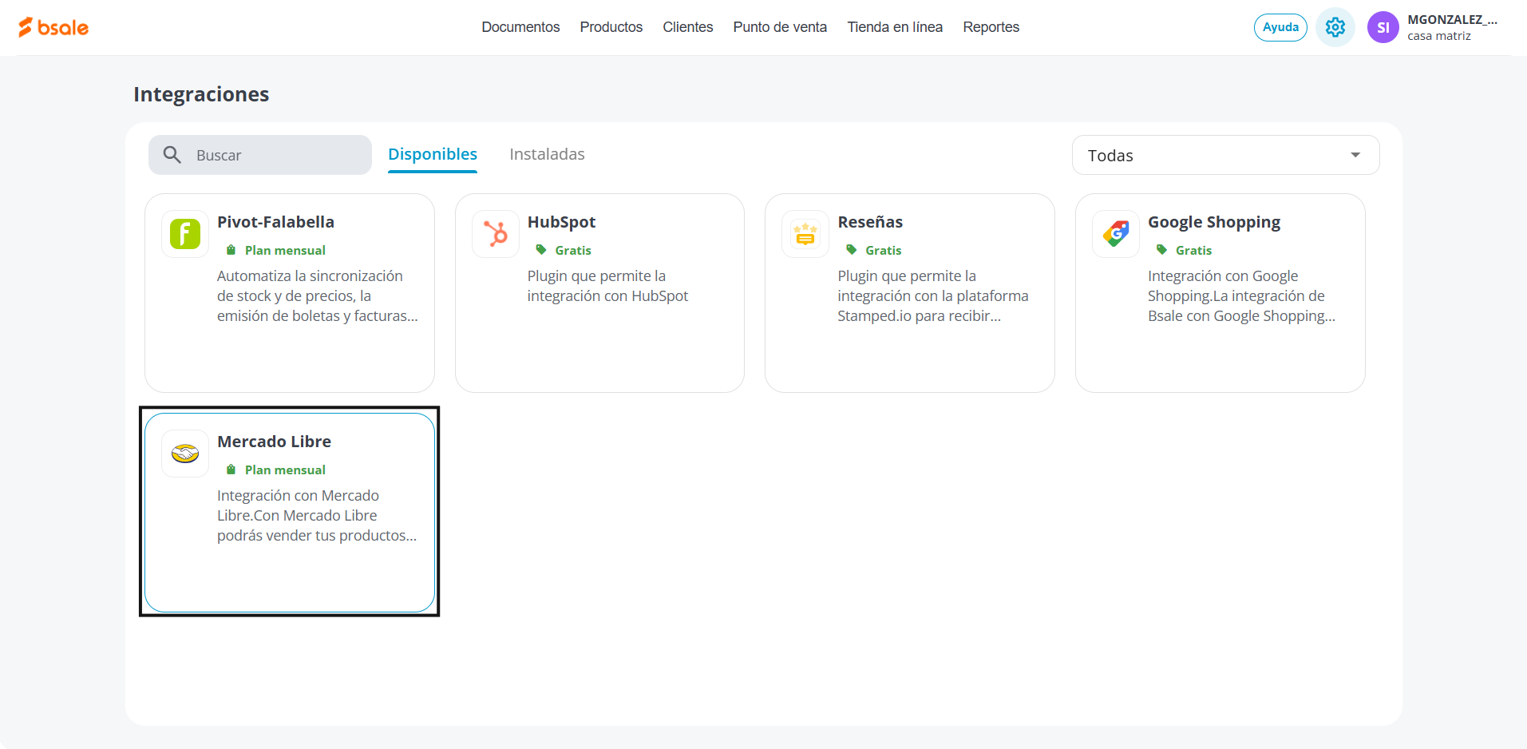Click Pivot-Falabella plan bag icon
1527x749 pixels.
[231, 250]
